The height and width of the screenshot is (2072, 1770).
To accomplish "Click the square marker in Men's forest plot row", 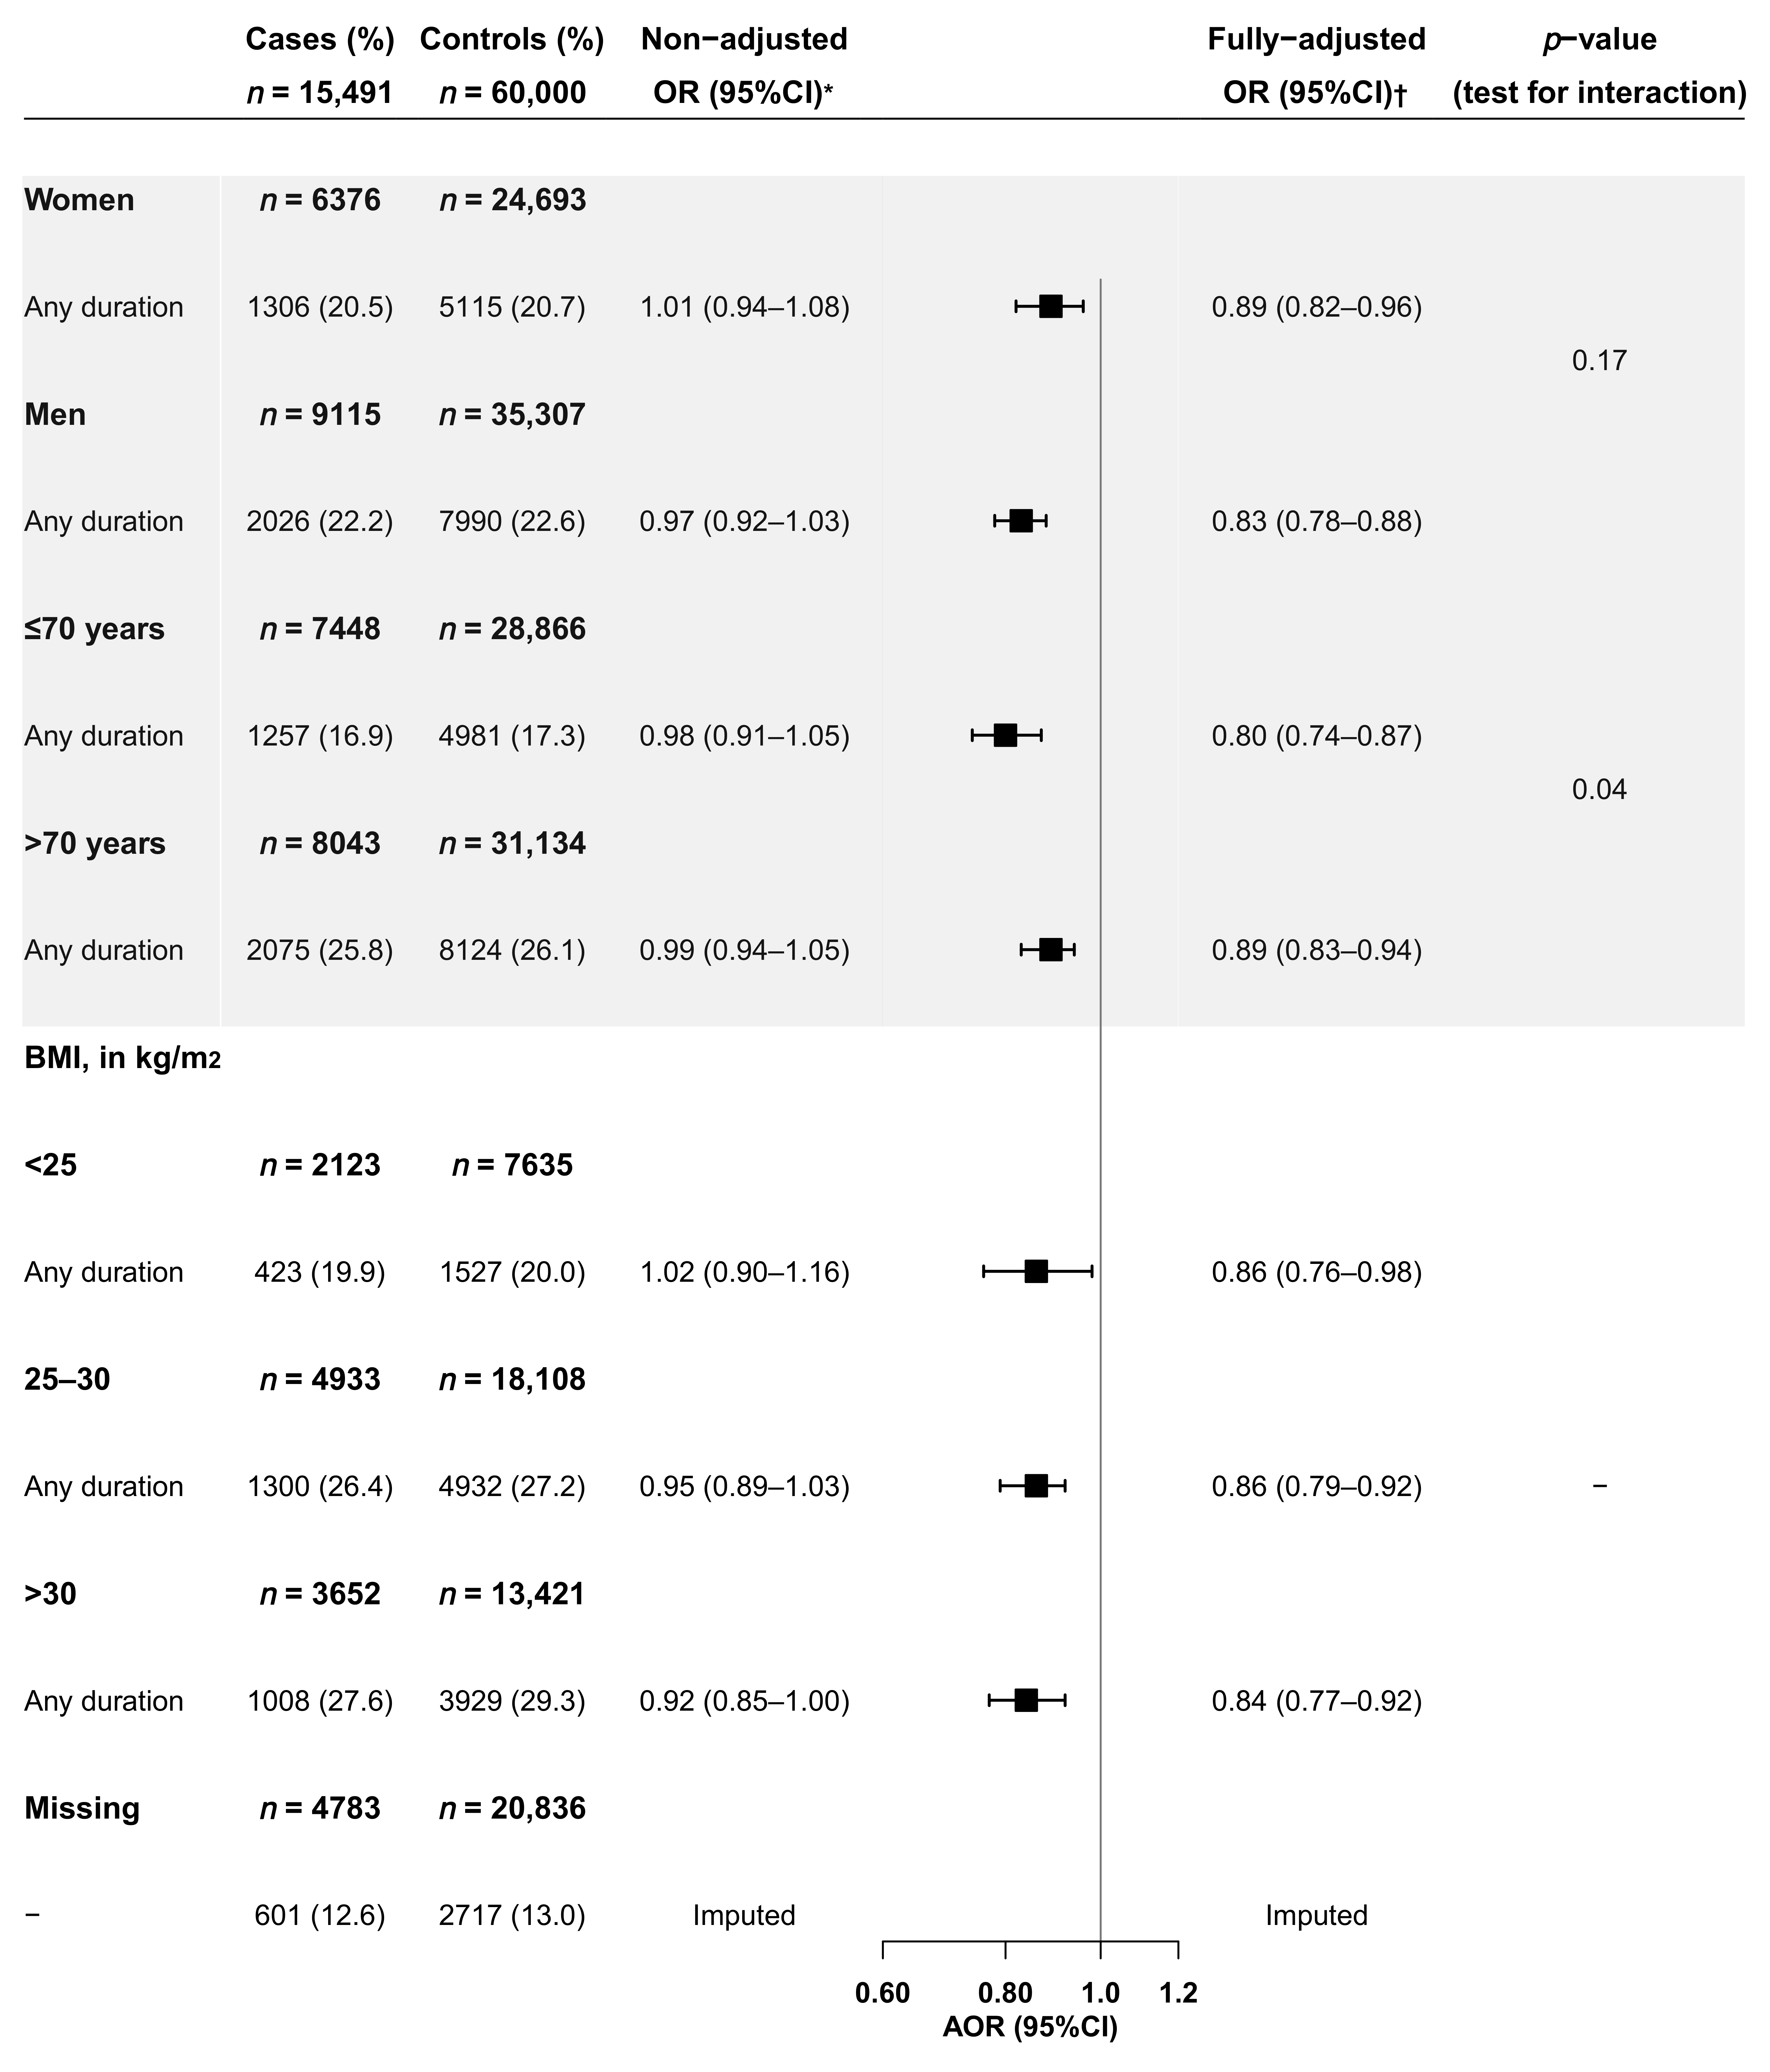I will point(1020,521).
